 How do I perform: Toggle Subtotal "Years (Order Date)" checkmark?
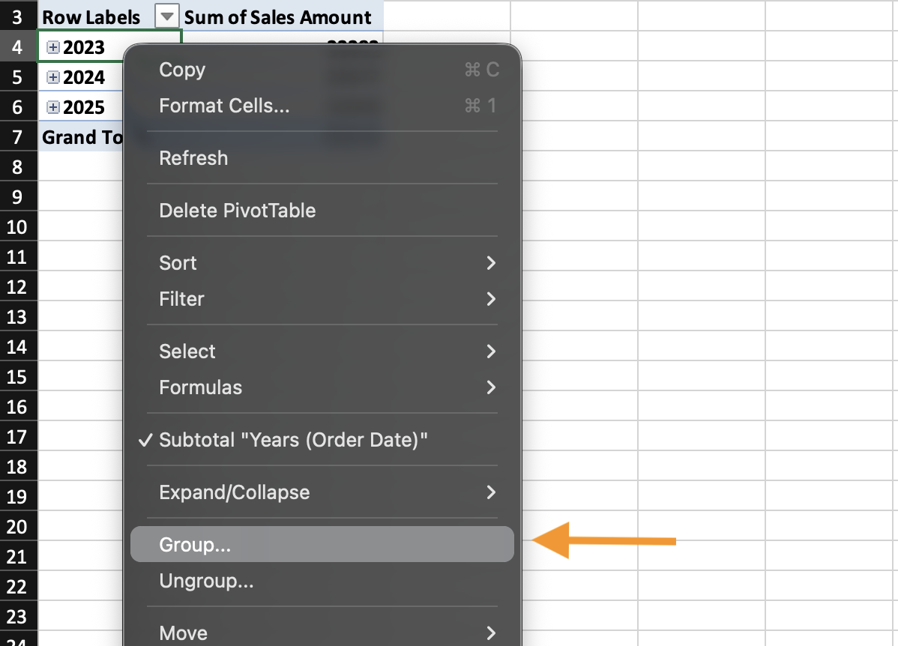click(293, 440)
